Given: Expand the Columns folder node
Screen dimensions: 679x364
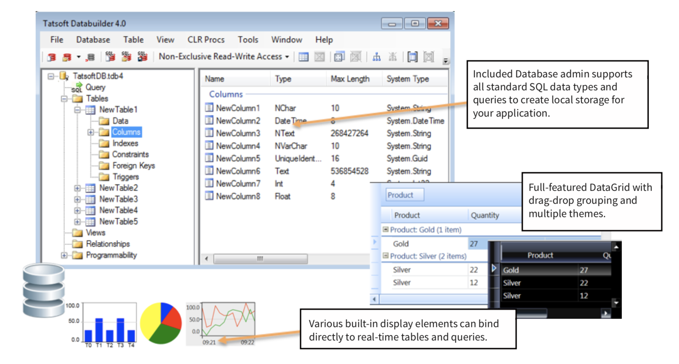Looking at the screenshot, I should (91, 133).
